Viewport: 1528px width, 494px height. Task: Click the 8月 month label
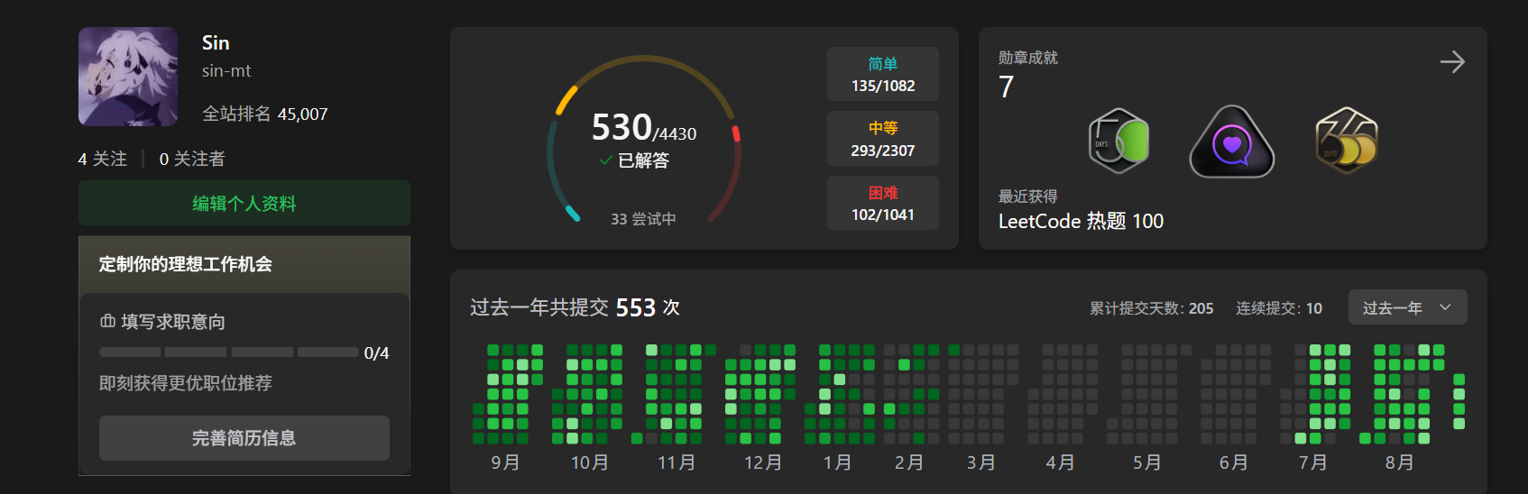click(x=1399, y=462)
